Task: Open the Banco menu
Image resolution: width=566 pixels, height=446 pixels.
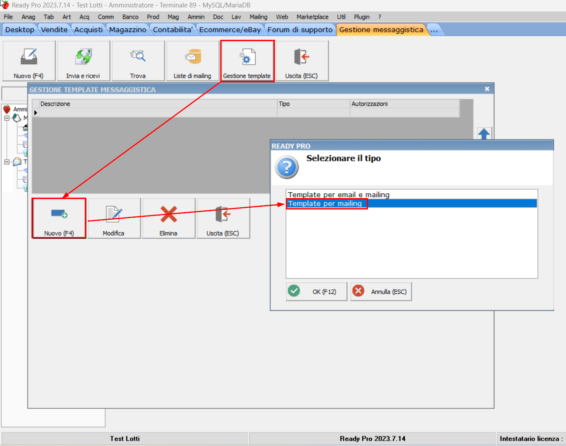Action: 130,17
